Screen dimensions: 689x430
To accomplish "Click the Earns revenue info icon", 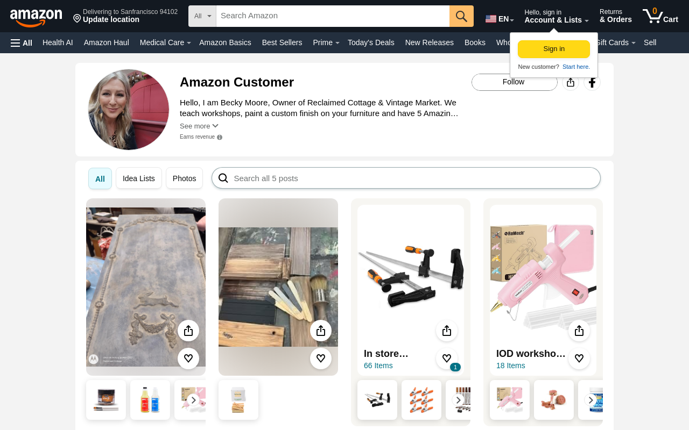I will (220, 138).
